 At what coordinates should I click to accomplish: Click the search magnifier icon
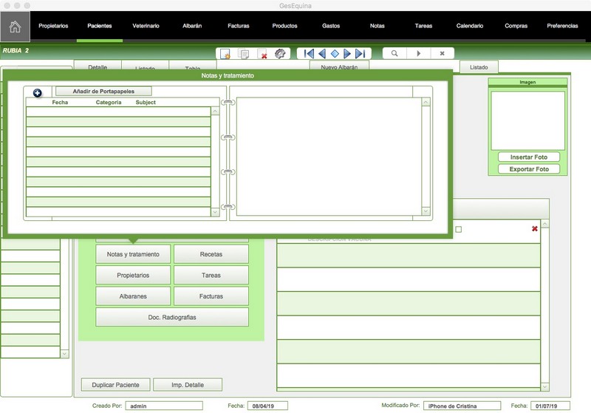point(394,54)
